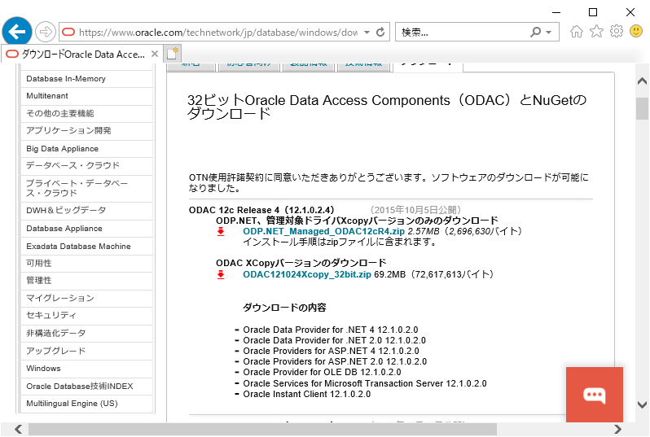Click Oracle Data Provider for .NET 4 text
The width and height of the screenshot is (650, 437).
click(331, 330)
